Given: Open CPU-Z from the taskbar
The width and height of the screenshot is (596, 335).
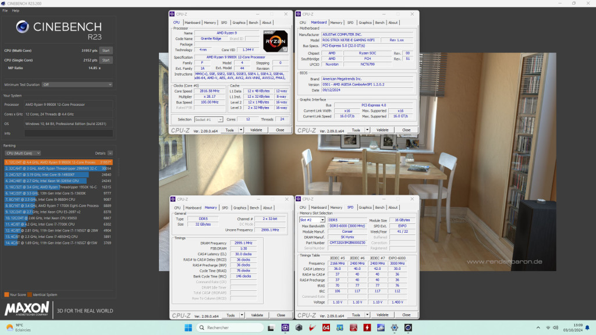Looking at the screenshot, I should coord(285,327).
